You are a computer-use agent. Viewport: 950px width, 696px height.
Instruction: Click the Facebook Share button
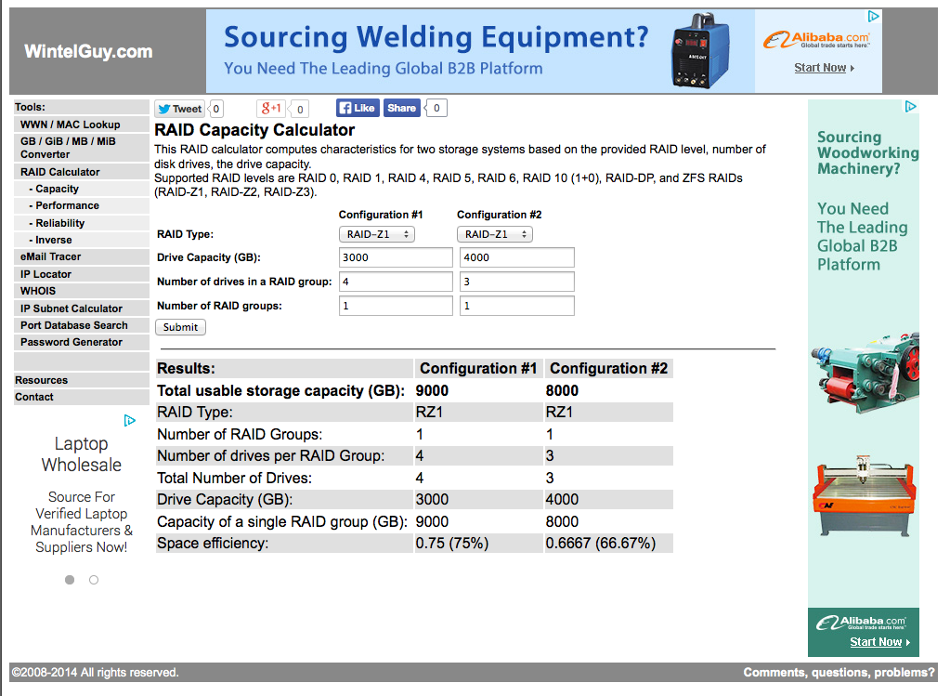tap(402, 108)
